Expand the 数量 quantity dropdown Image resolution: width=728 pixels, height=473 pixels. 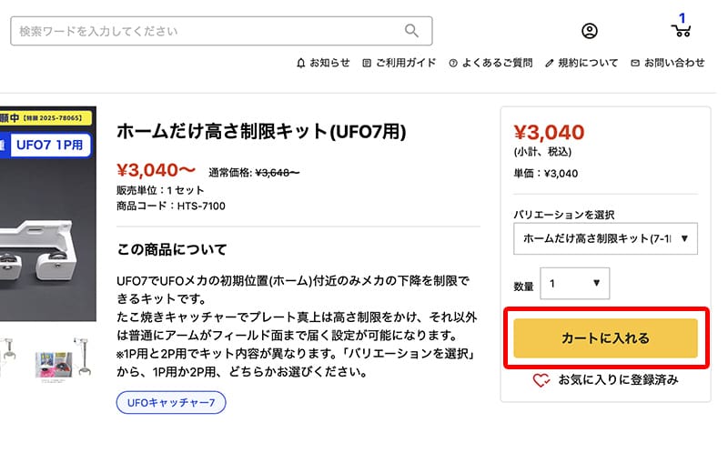pyautogui.click(x=574, y=283)
